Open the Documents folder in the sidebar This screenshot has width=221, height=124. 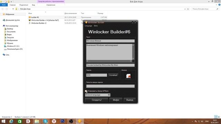click(11, 32)
